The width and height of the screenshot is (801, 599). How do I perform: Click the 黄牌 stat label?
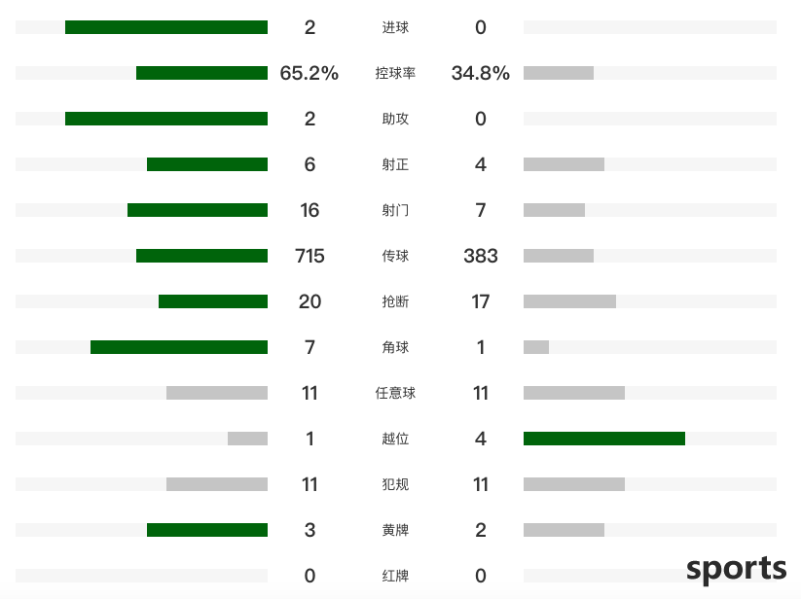click(x=395, y=530)
